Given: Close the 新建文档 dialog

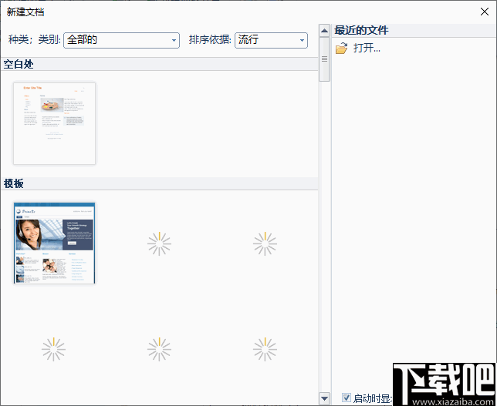Looking at the screenshot, I should pyautogui.click(x=485, y=12).
